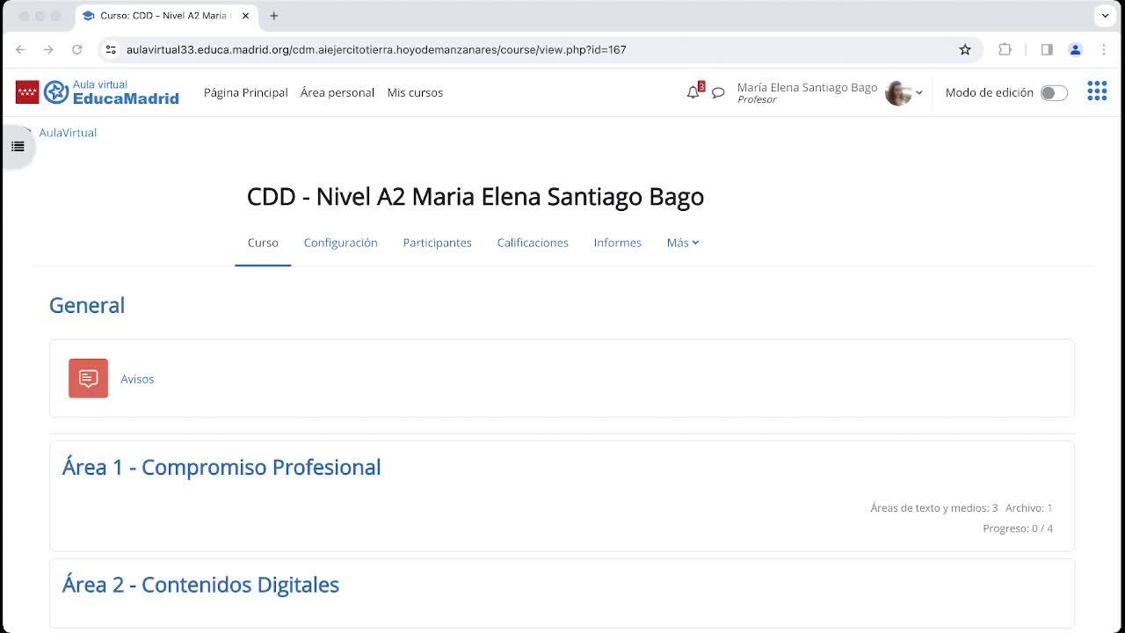Open the browser extensions puzzle icon
Viewport: 1125px width, 633px height.
click(1005, 49)
